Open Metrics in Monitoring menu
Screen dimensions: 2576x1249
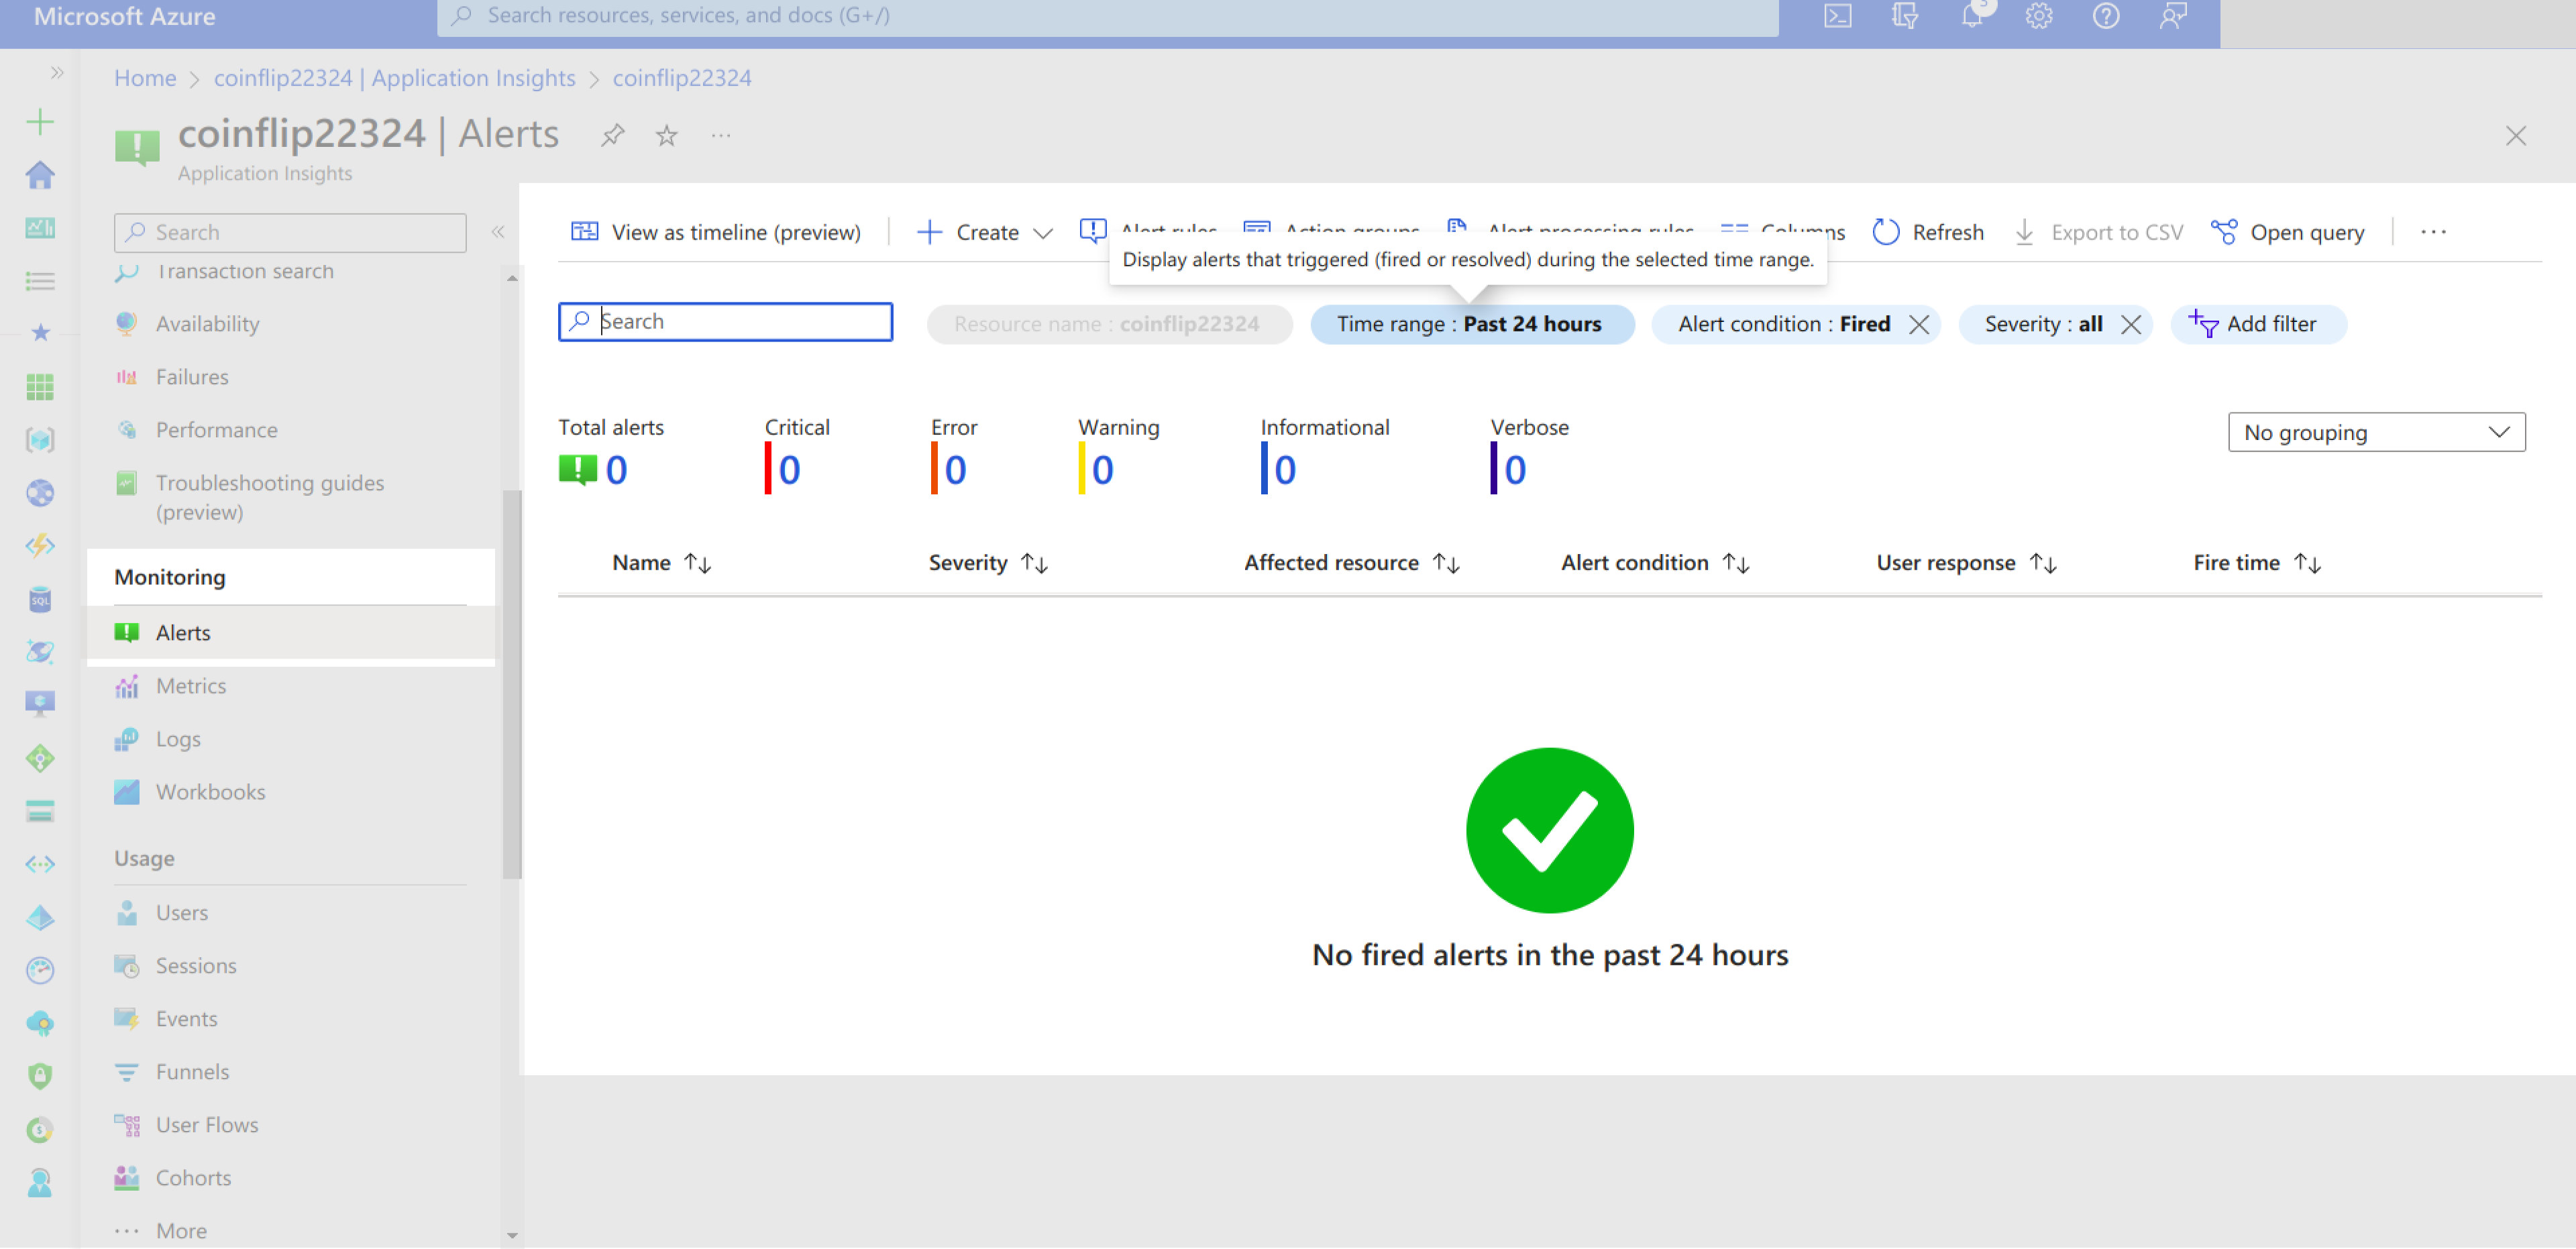point(190,686)
